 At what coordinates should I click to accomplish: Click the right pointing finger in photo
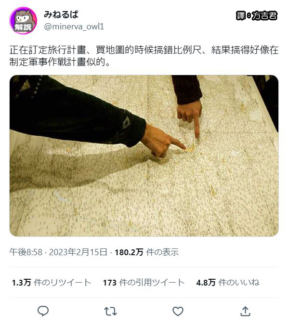pos(190,117)
